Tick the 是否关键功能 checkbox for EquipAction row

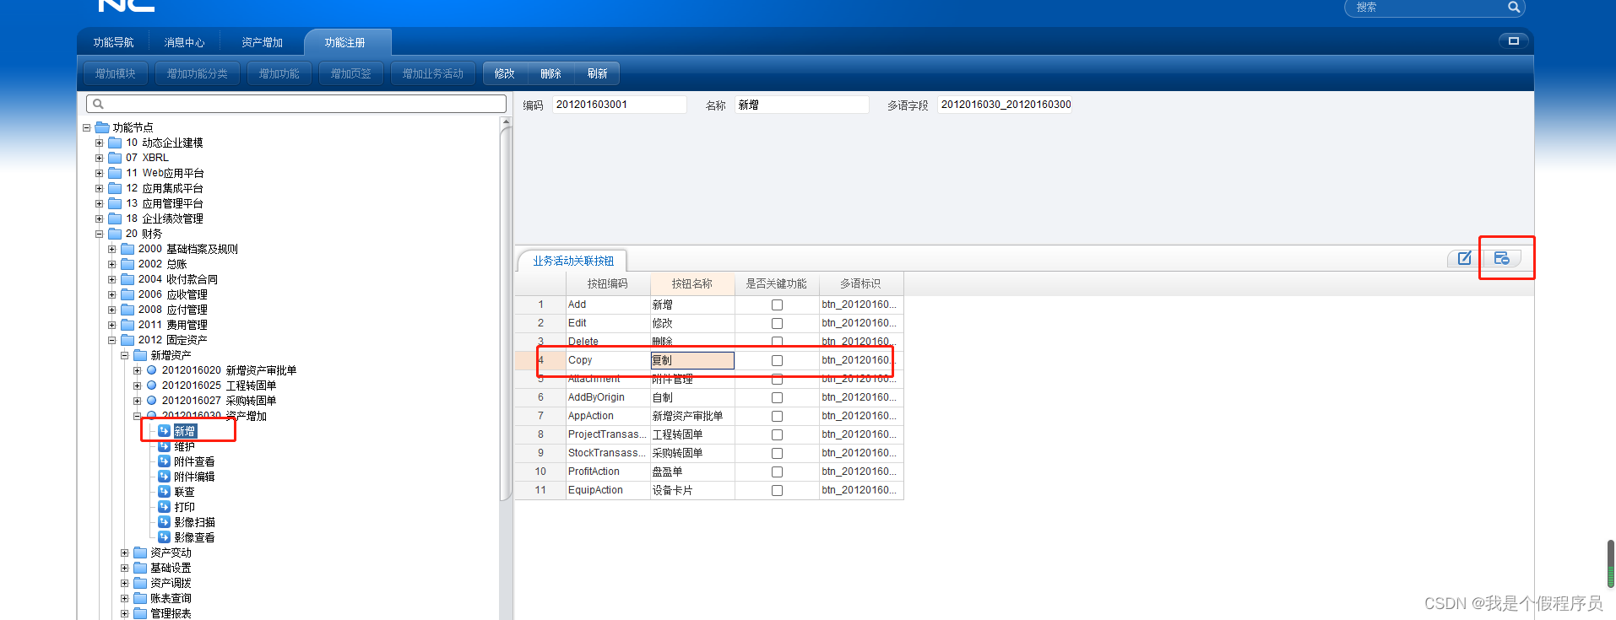click(x=777, y=491)
